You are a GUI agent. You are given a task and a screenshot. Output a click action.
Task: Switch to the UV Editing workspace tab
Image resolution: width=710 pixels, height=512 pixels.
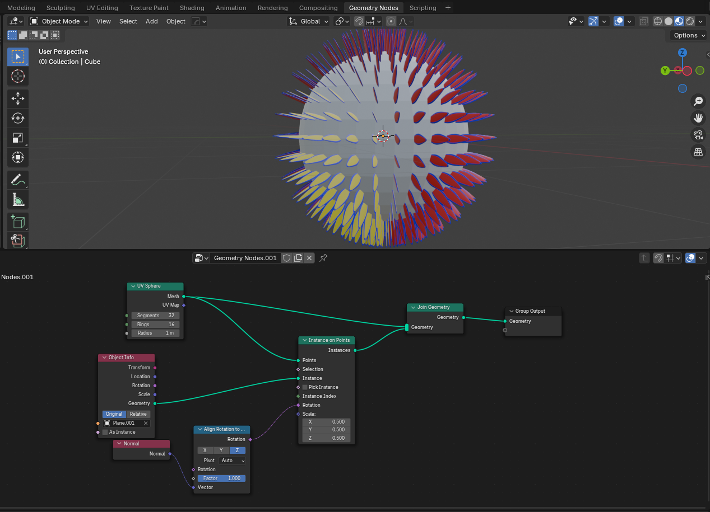pyautogui.click(x=102, y=8)
